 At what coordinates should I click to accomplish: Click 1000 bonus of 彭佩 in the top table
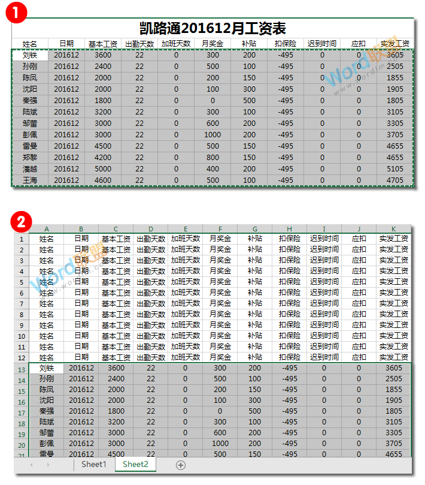coord(212,134)
